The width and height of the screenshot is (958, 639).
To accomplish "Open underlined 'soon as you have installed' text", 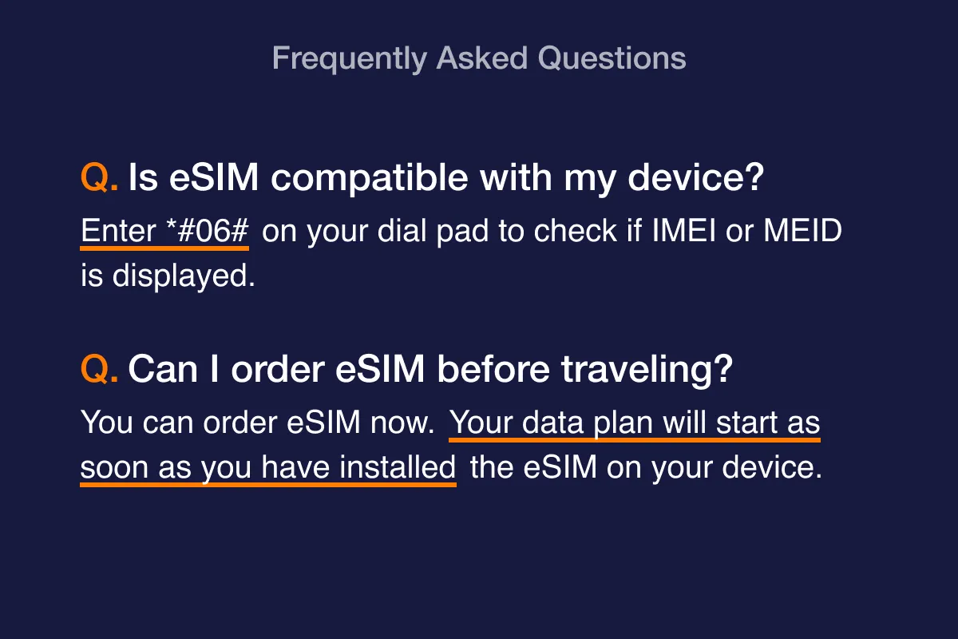I will point(268,468).
